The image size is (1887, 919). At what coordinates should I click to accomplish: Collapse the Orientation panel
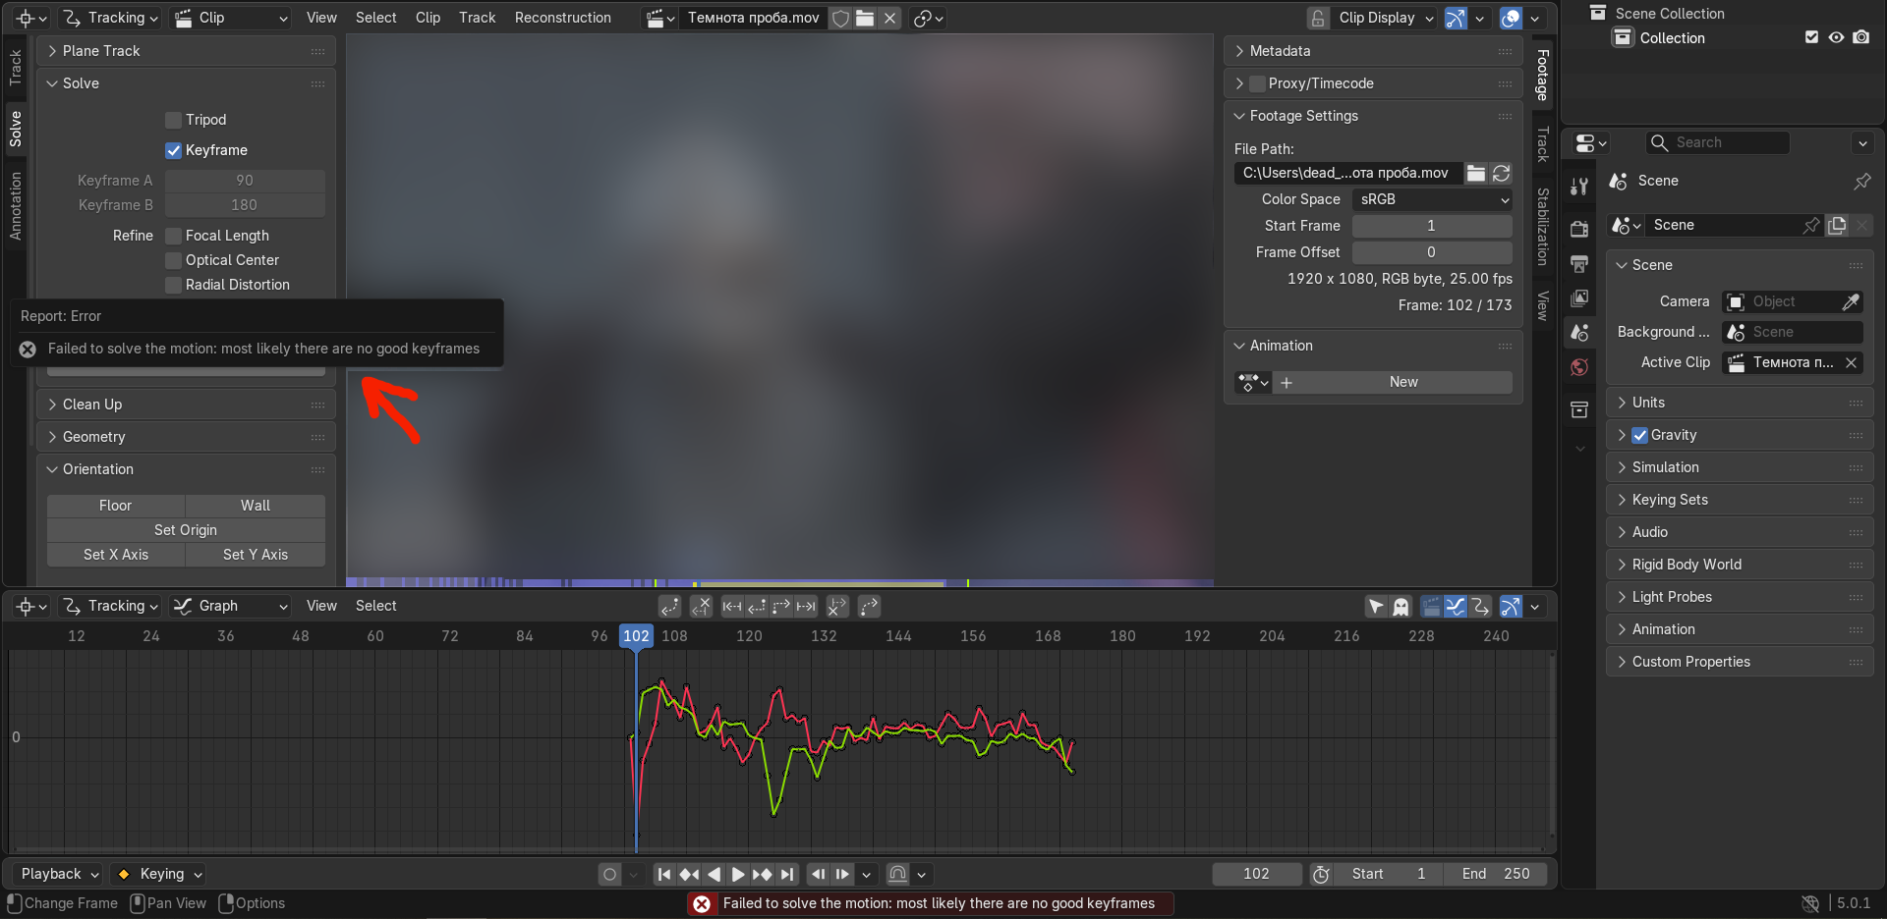point(186,469)
